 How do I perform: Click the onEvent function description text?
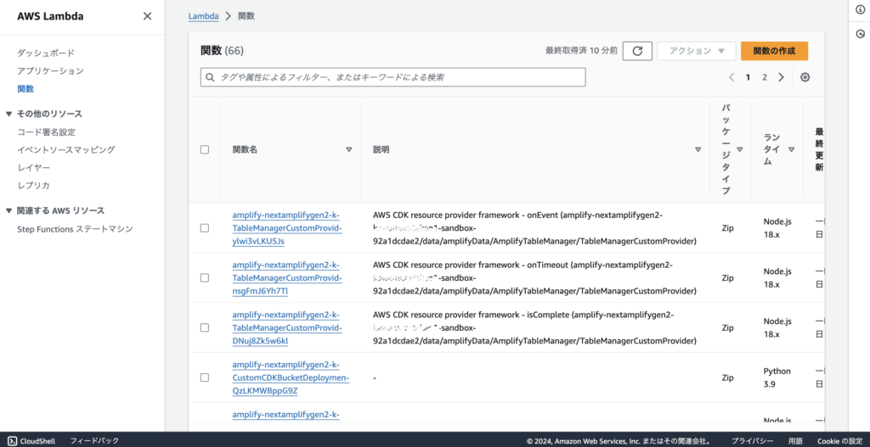pos(535,228)
